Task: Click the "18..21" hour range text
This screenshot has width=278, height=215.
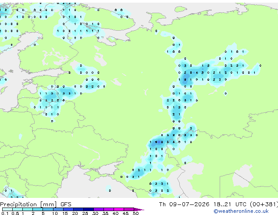Action: click(222, 204)
